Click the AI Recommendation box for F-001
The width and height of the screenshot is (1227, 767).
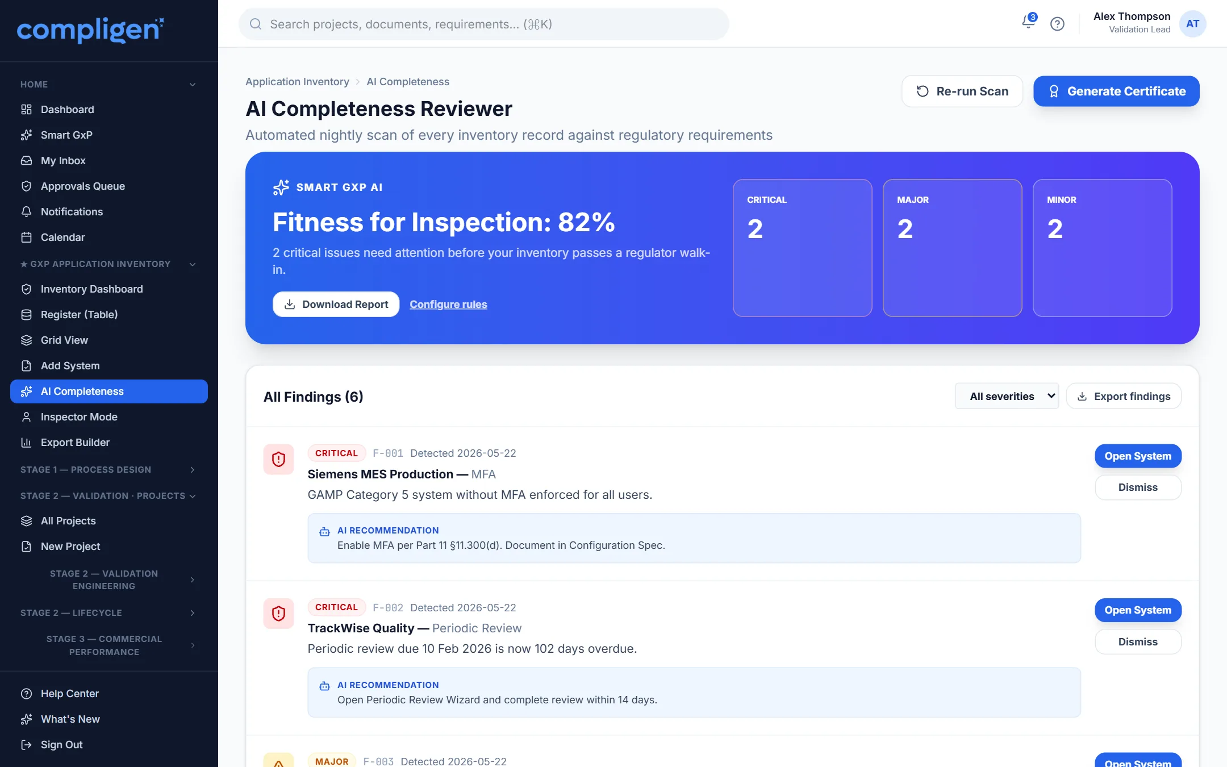point(694,538)
